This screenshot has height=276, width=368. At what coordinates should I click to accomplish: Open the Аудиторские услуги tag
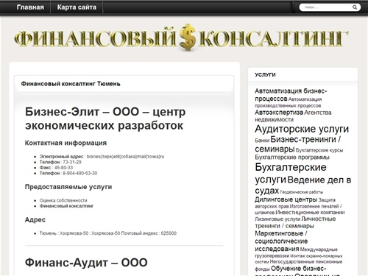coord(302,129)
